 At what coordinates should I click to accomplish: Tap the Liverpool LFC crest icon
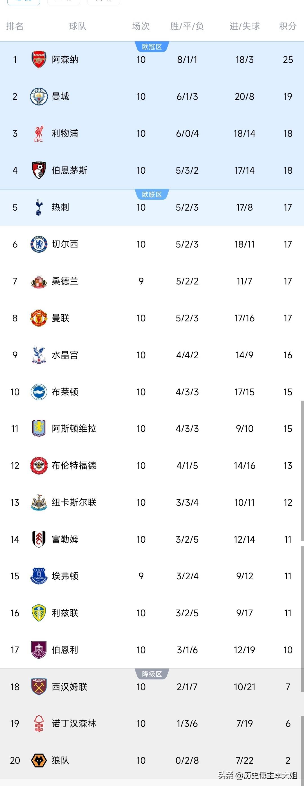[39, 134]
